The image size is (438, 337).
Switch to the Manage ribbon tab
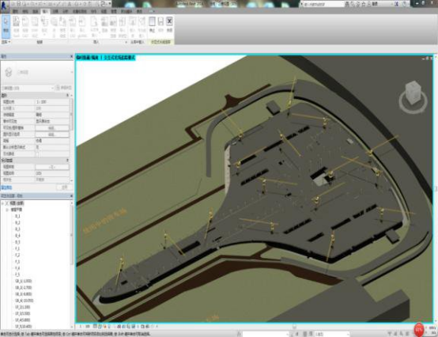pos(114,11)
